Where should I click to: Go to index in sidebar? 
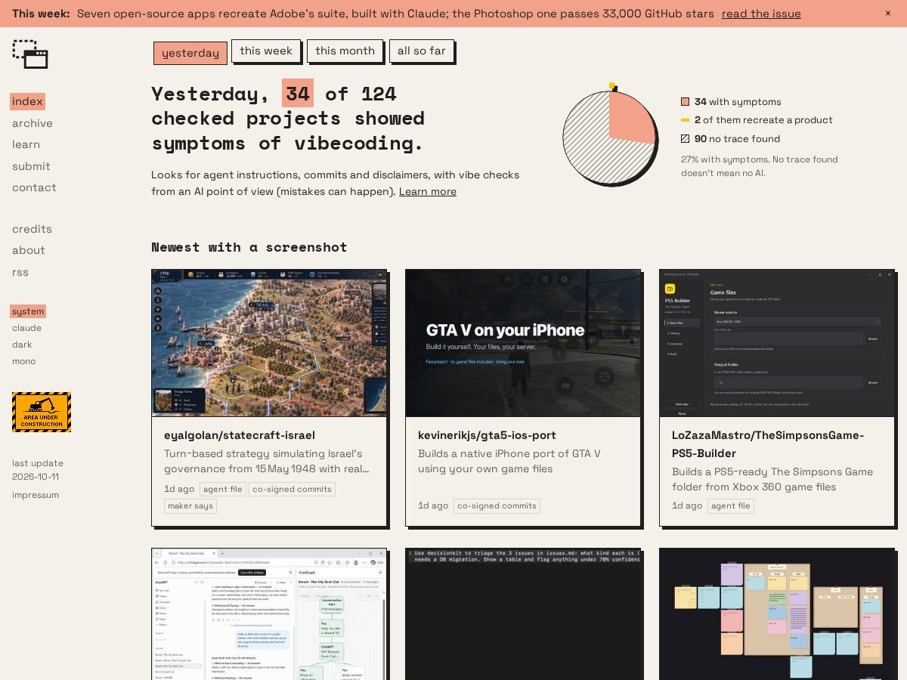[x=27, y=101]
